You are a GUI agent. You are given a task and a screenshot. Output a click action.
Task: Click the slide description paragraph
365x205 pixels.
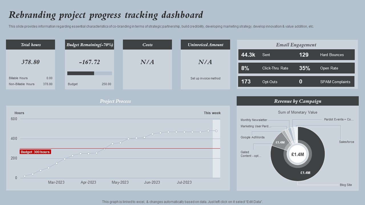pos(161,26)
